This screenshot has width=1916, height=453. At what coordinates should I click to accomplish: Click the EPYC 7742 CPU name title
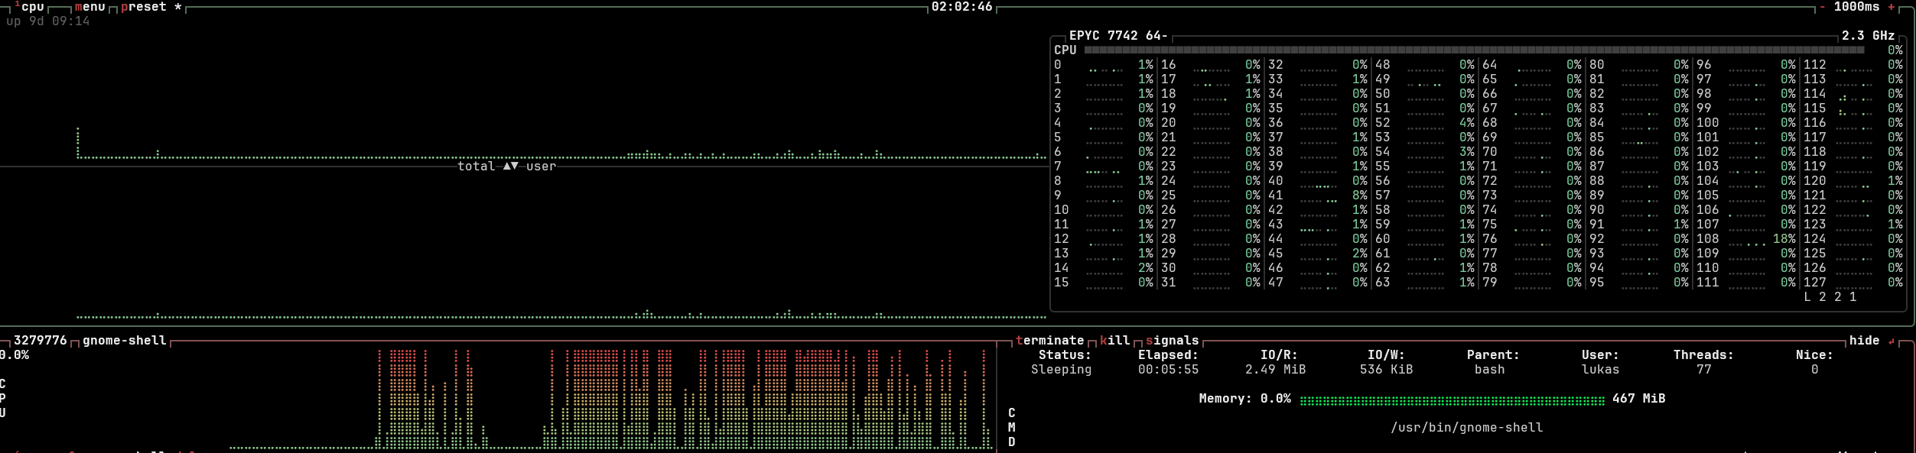(x=1117, y=36)
